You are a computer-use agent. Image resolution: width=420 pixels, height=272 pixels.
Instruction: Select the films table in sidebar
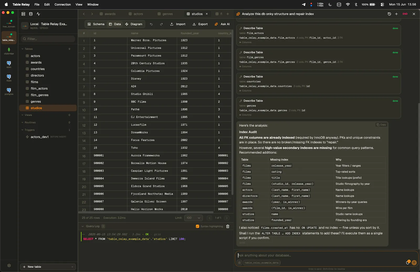click(48, 82)
